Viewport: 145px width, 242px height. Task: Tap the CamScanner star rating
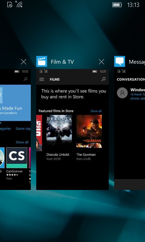(x=12, y=175)
